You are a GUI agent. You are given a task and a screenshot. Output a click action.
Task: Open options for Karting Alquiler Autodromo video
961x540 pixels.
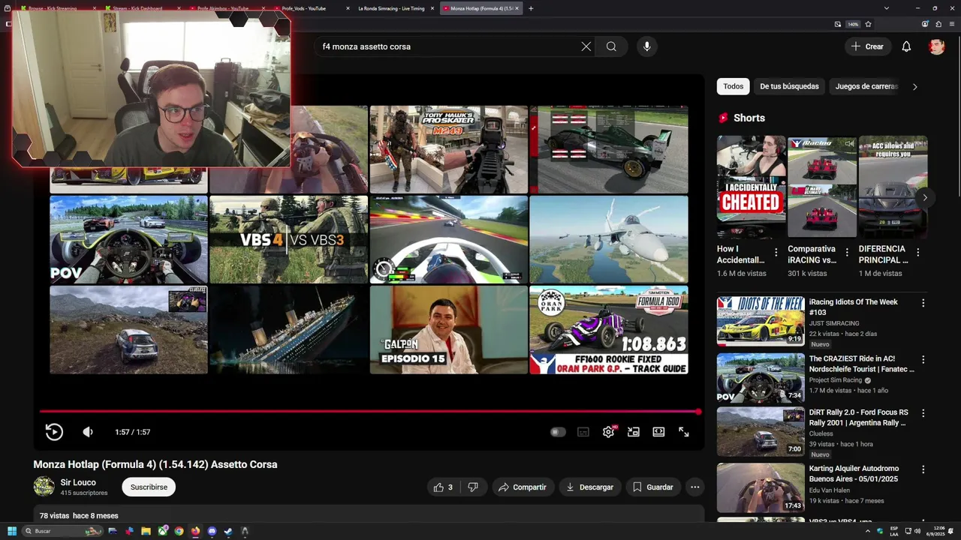(x=923, y=469)
